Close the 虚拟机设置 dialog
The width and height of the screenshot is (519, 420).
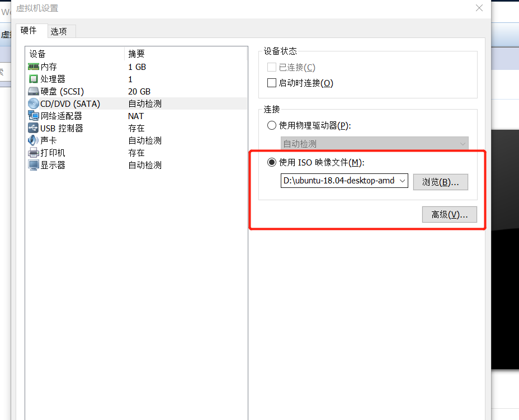pos(479,8)
